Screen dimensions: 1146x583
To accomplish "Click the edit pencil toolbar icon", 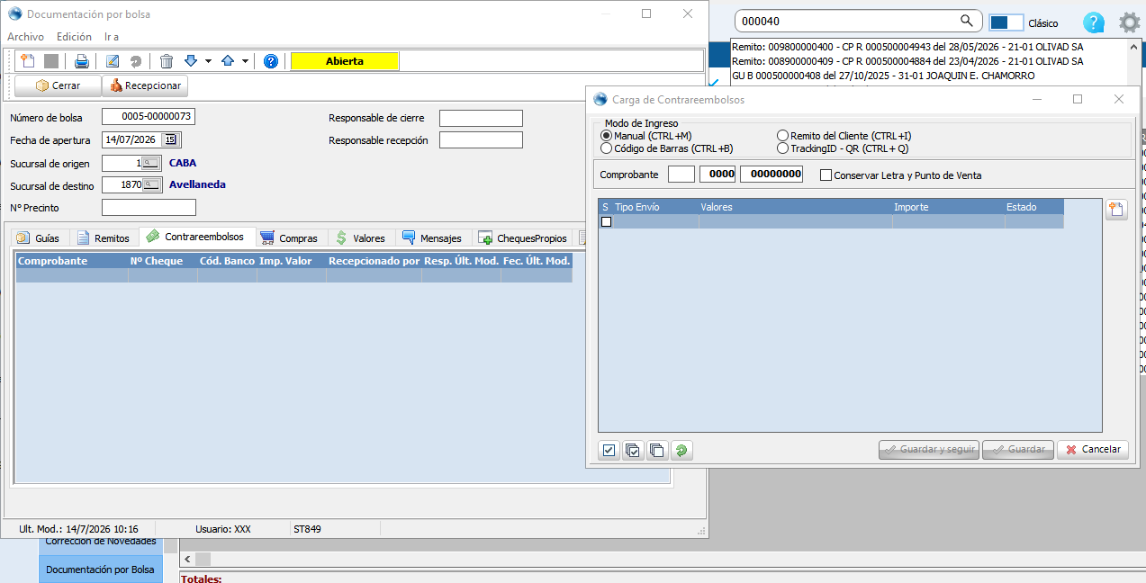I will pyautogui.click(x=113, y=61).
